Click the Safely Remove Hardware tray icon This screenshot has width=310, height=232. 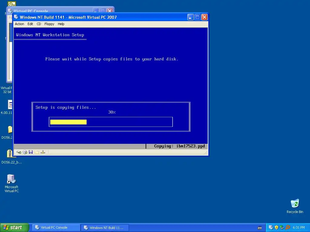click(x=282, y=227)
